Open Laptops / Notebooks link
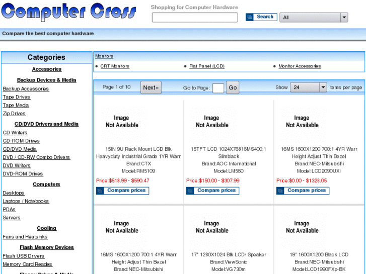This screenshot has height=274, width=366. tap(26, 201)
